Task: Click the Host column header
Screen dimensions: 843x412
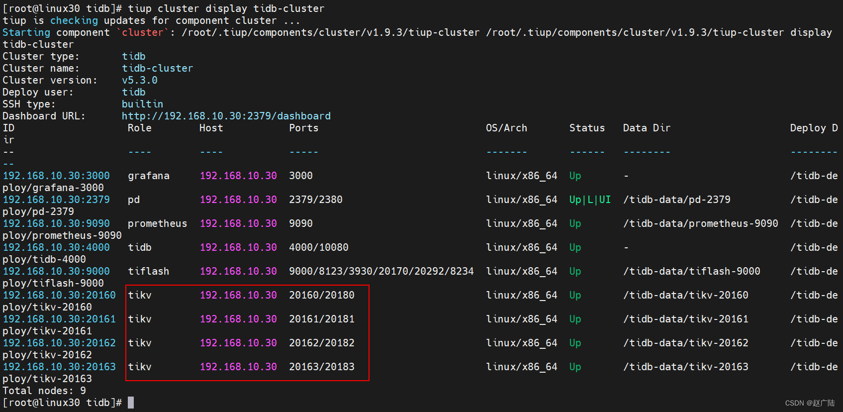Action: coord(211,128)
